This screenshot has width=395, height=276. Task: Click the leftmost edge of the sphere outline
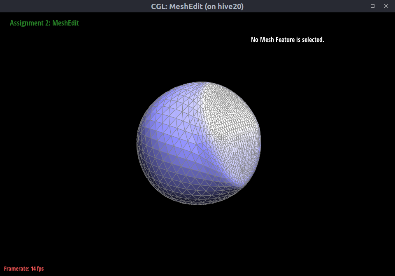click(137, 143)
